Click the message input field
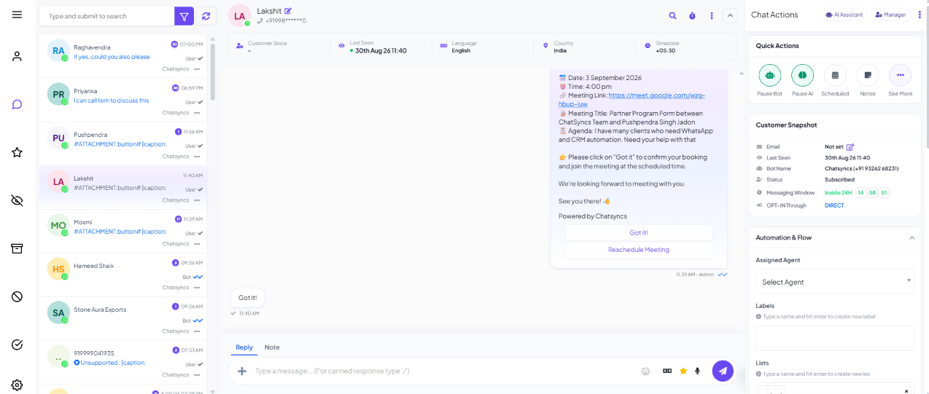 443,371
